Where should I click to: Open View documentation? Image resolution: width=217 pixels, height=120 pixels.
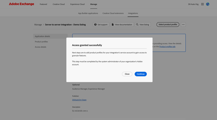(122, 25)
